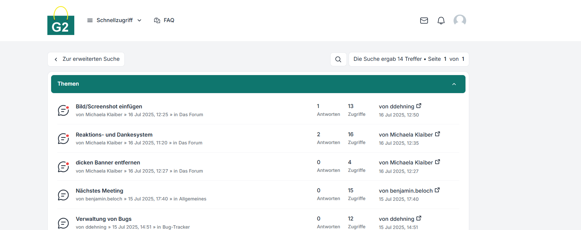
Task: Open the user avatar profile menu
Action: (460, 20)
